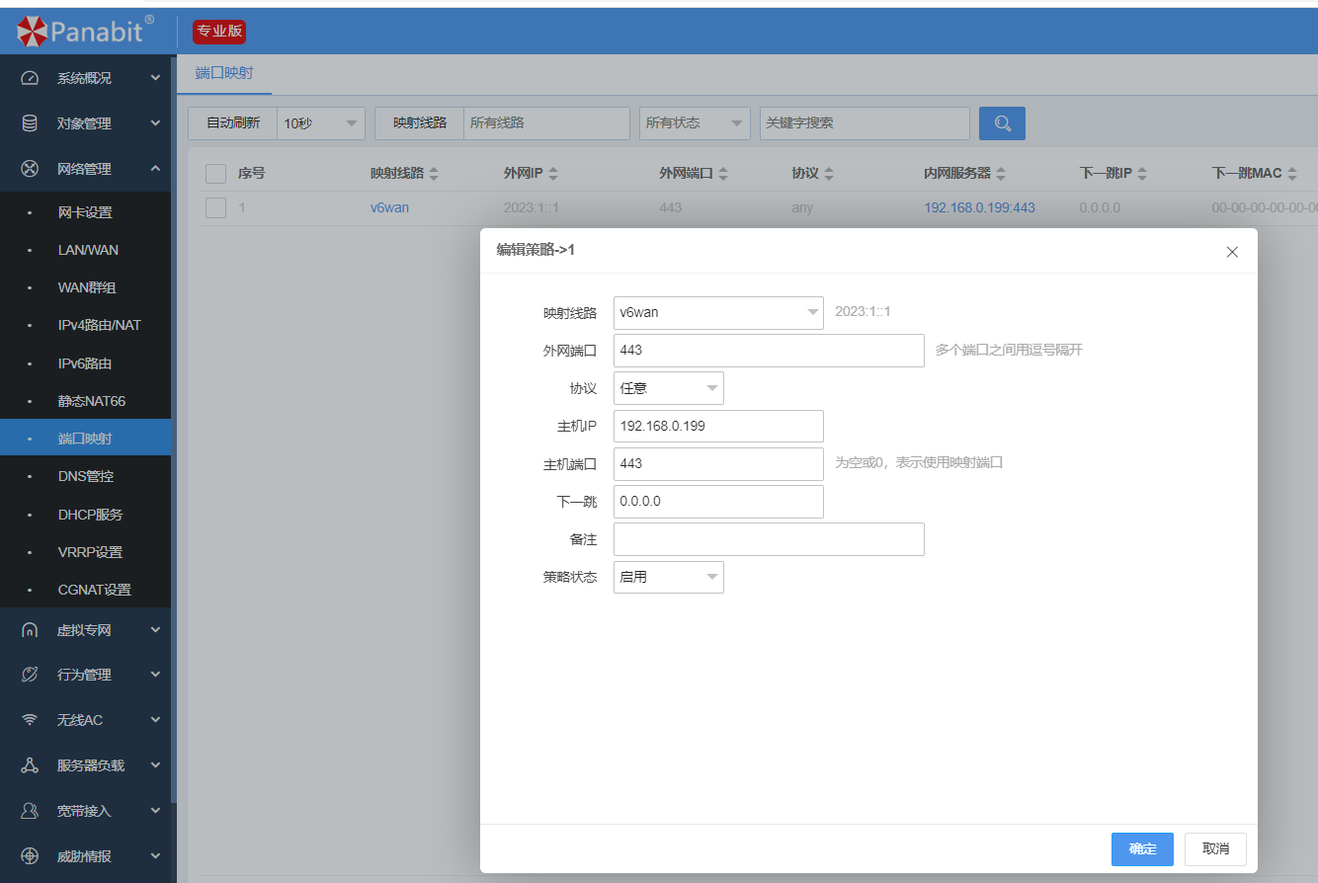Image resolution: width=1318 pixels, height=883 pixels.
Task: Open DNS管控 in the sidebar
Action: (85, 476)
